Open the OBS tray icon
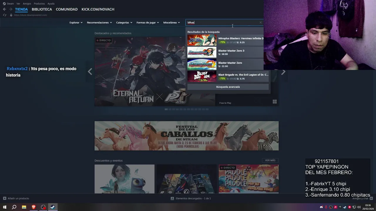Screen dimensions: 376x211 tap(331, 207)
